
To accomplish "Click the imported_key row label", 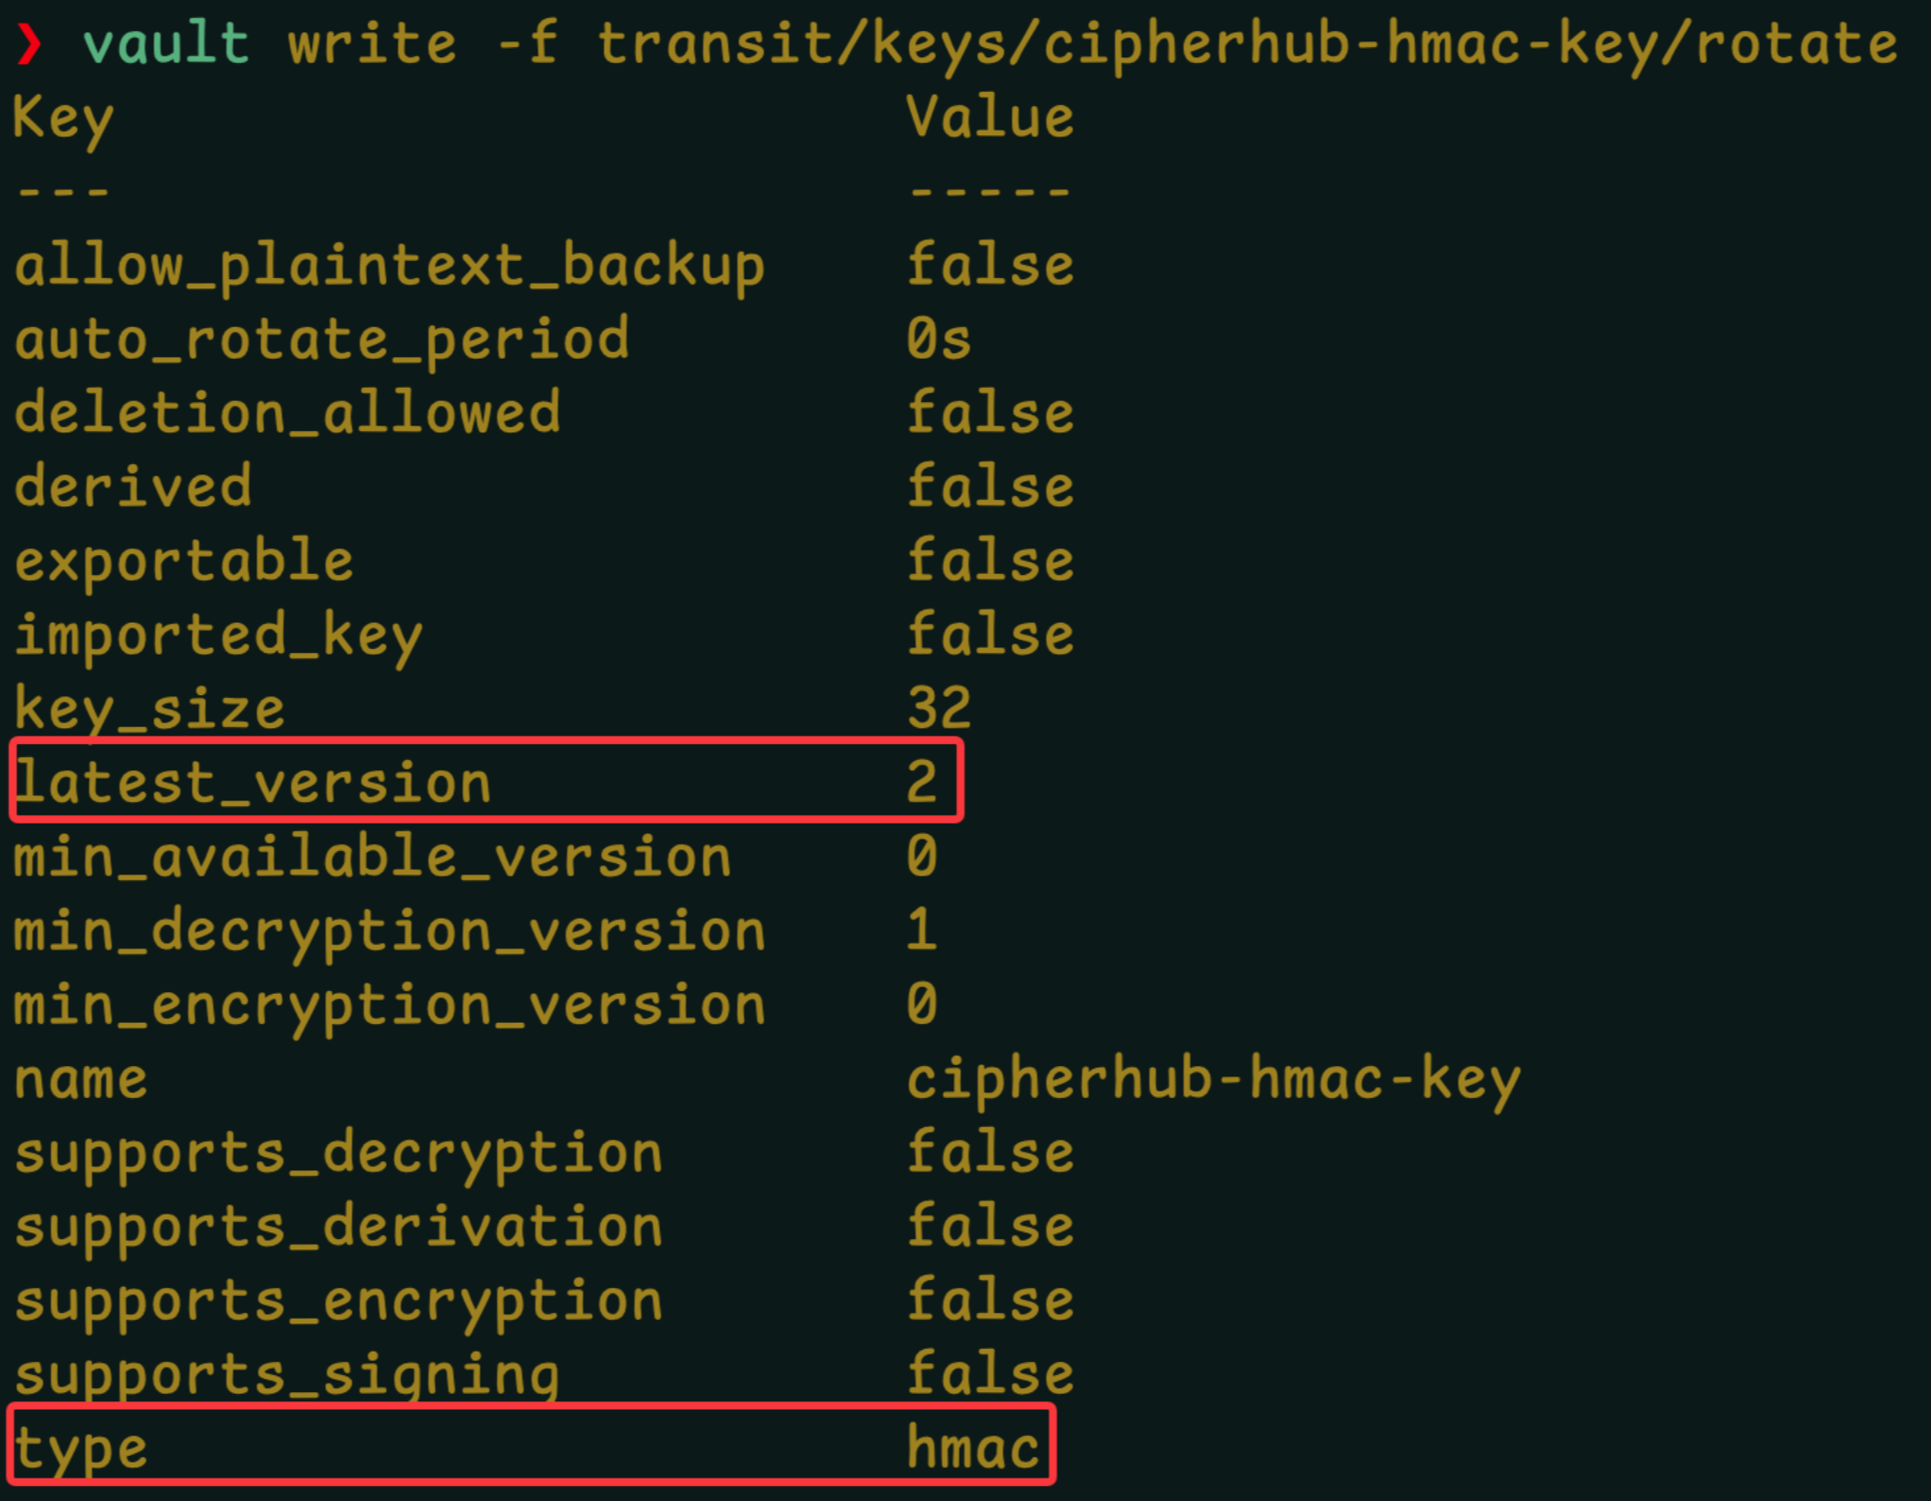I will pos(218,636).
